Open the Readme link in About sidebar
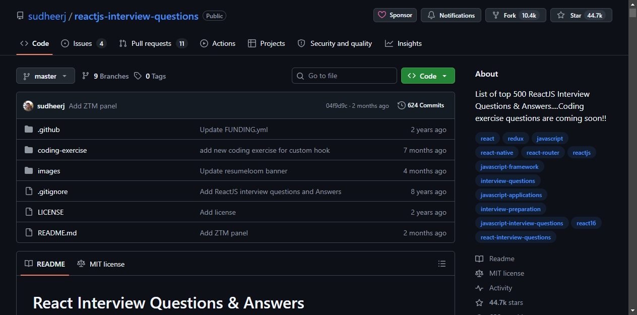Screen dimensions: 637x315 click(495, 259)
